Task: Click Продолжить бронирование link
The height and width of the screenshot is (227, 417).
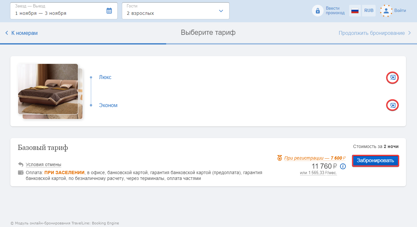Action: (x=372, y=33)
